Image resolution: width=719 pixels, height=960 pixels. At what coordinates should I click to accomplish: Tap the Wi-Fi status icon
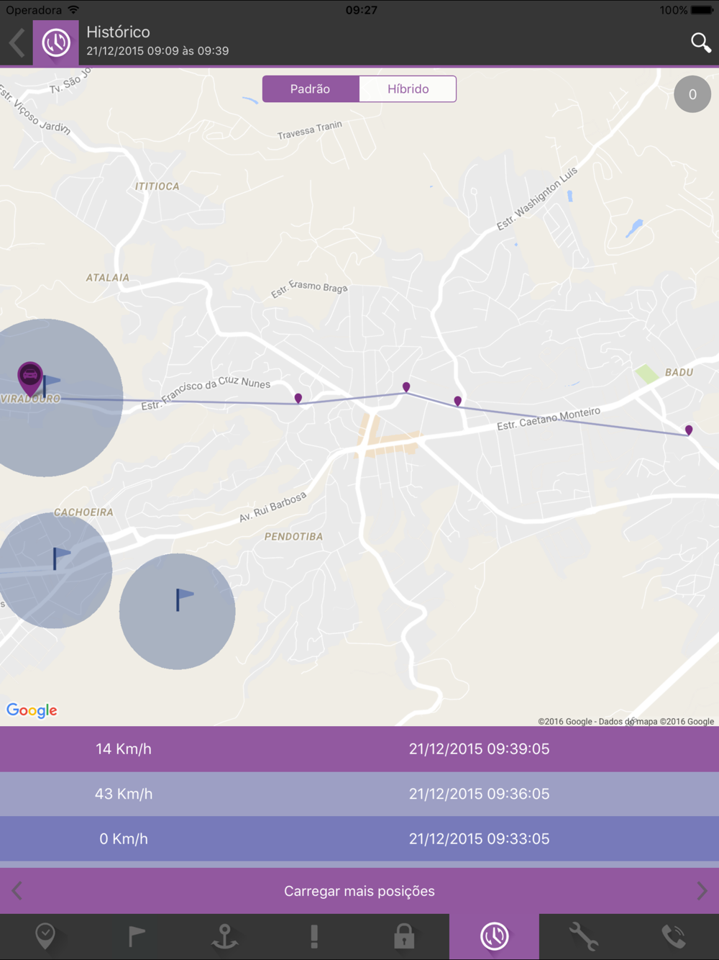[x=73, y=10]
